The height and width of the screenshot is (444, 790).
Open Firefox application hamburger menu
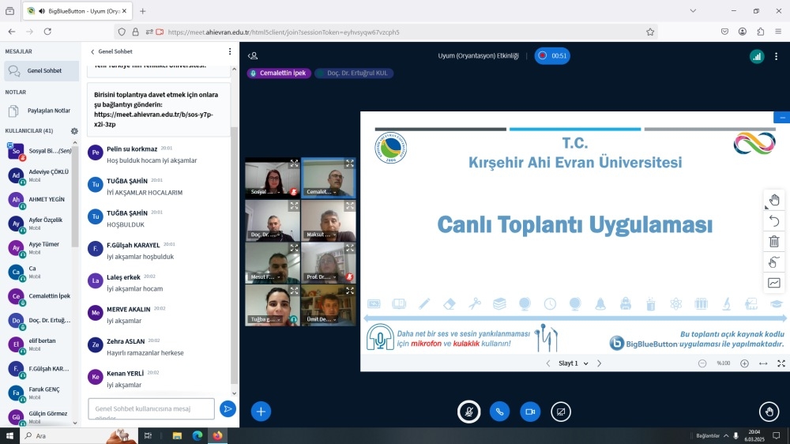coord(778,32)
